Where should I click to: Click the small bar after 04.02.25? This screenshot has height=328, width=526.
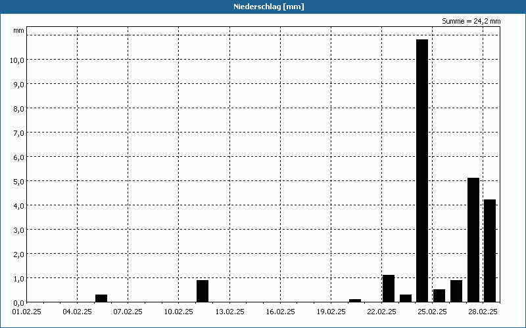[101, 298]
